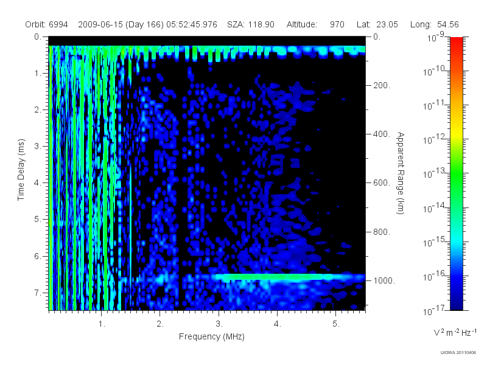Image resolution: width=487 pixels, height=365 pixels.
Task: Click the 'Lat: 23.05' header value
Action: [x=377, y=24]
